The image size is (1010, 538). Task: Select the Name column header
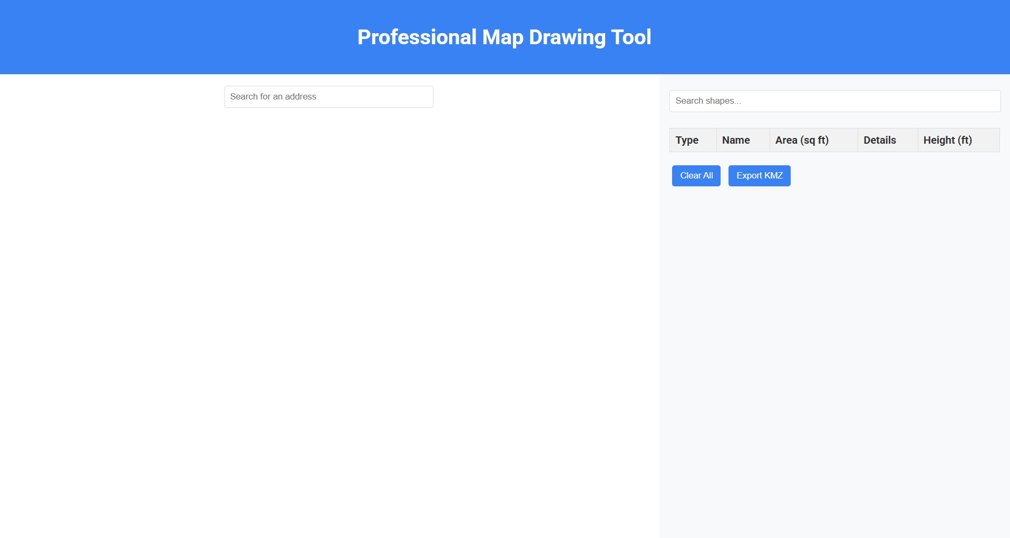coord(736,140)
